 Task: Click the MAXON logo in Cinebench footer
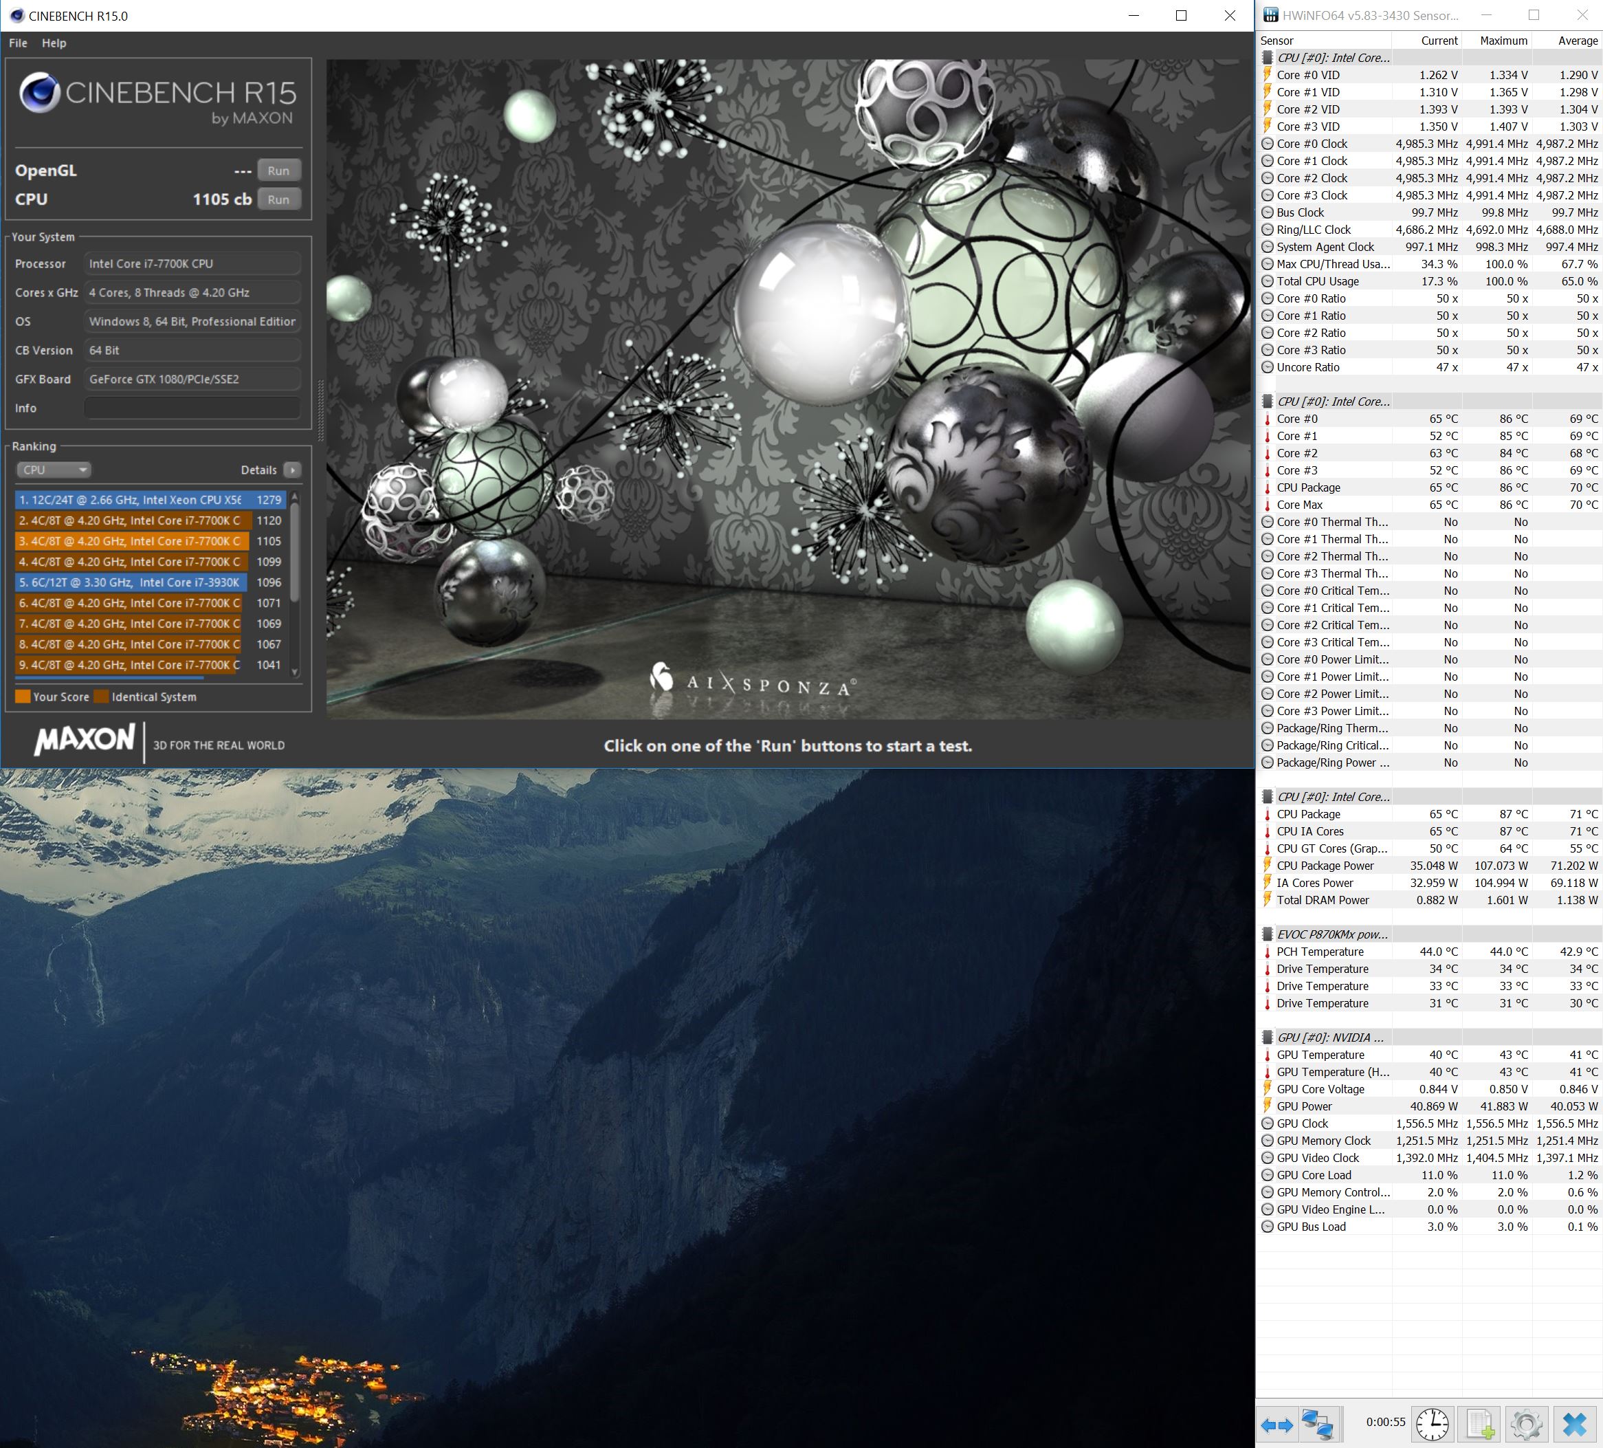click(x=85, y=740)
